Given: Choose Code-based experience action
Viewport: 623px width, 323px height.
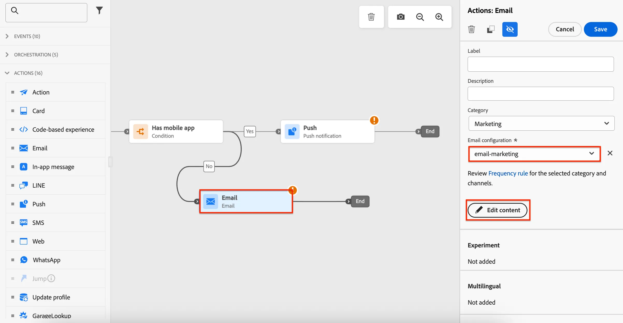Looking at the screenshot, I should click(55, 129).
